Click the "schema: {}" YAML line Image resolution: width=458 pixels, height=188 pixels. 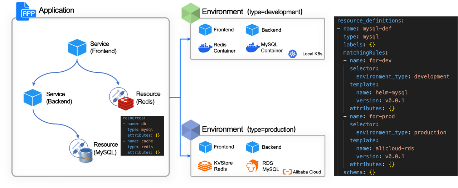click(x=359, y=172)
